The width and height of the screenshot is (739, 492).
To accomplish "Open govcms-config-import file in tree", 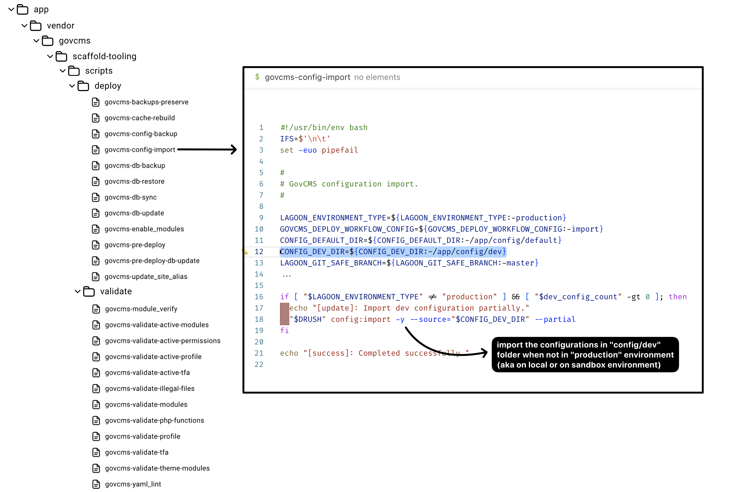I will pos(140,150).
